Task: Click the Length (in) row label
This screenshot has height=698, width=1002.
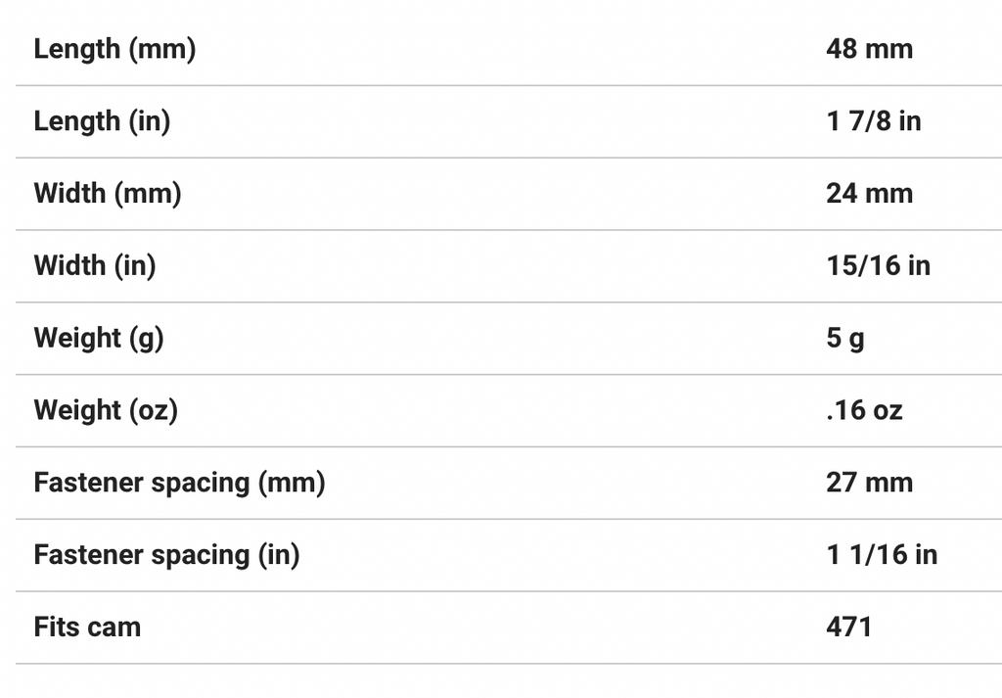Action: [102, 121]
